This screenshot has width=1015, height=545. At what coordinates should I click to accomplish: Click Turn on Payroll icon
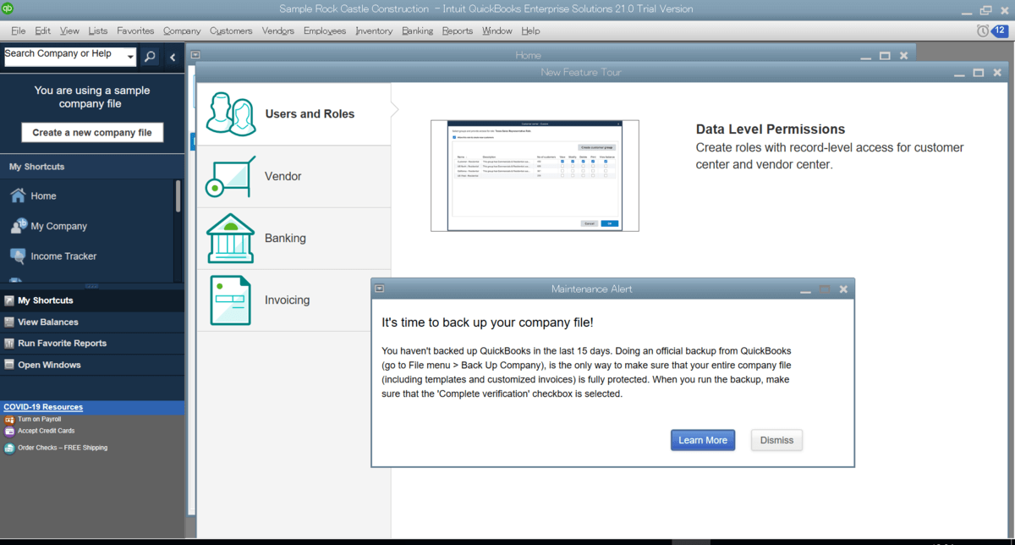tap(9, 419)
